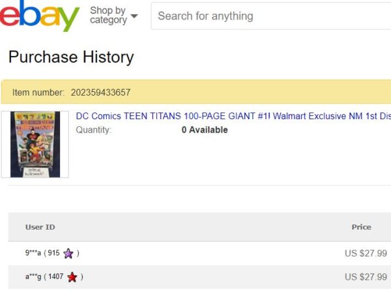The width and height of the screenshot is (391, 296).
Task: Click the Purchase History heading
Action: click(x=71, y=57)
